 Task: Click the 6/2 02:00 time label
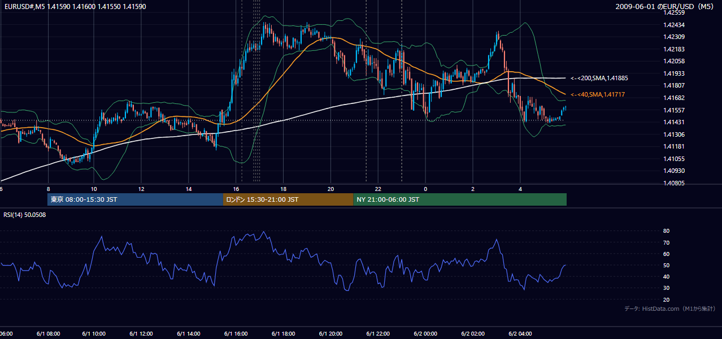[x=473, y=334]
